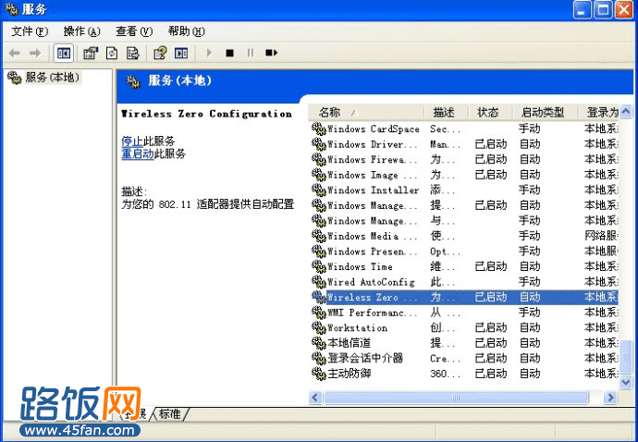Switch to the 标准 tab

coord(170,414)
